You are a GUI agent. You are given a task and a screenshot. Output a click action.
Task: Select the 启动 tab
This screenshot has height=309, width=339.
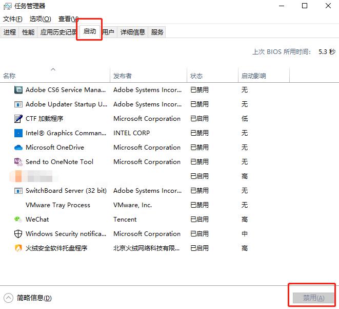[x=90, y=32]
